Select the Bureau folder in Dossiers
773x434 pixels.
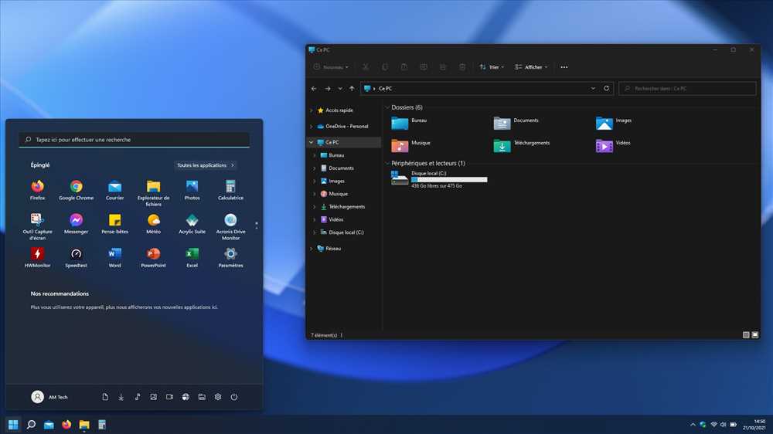tap(409, 122)
